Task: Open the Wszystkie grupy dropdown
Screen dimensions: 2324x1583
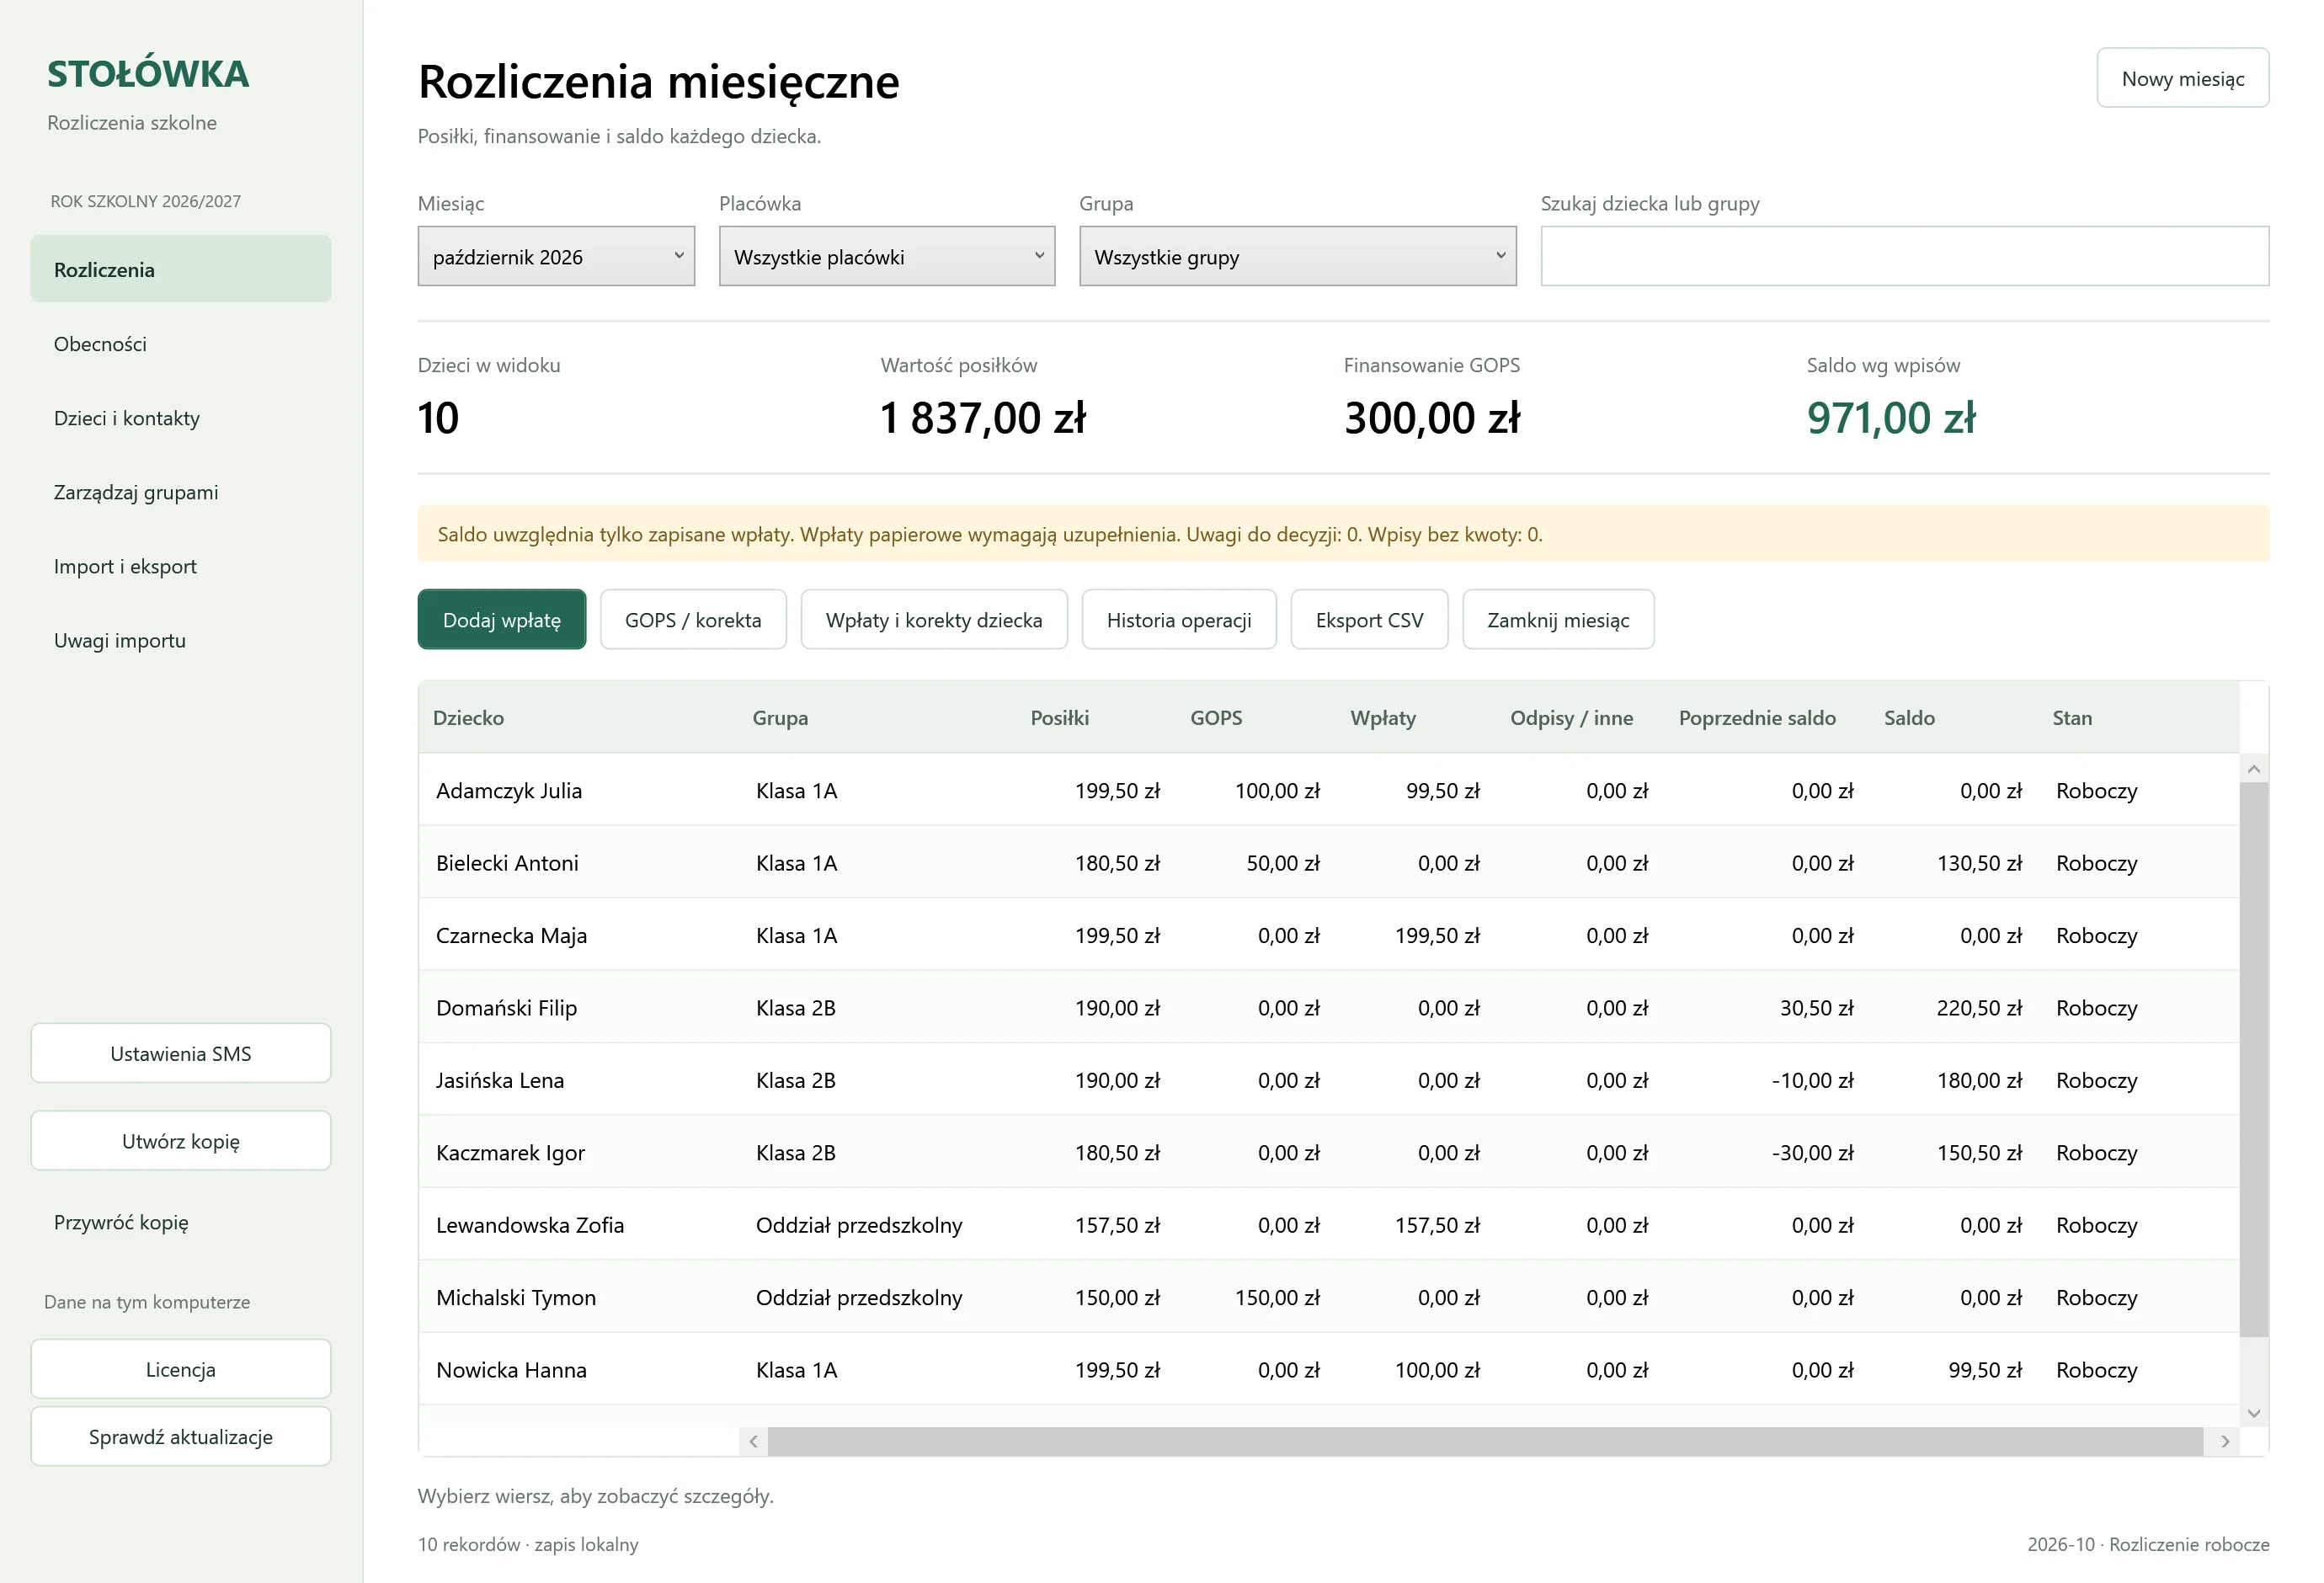Action: 1297,257
